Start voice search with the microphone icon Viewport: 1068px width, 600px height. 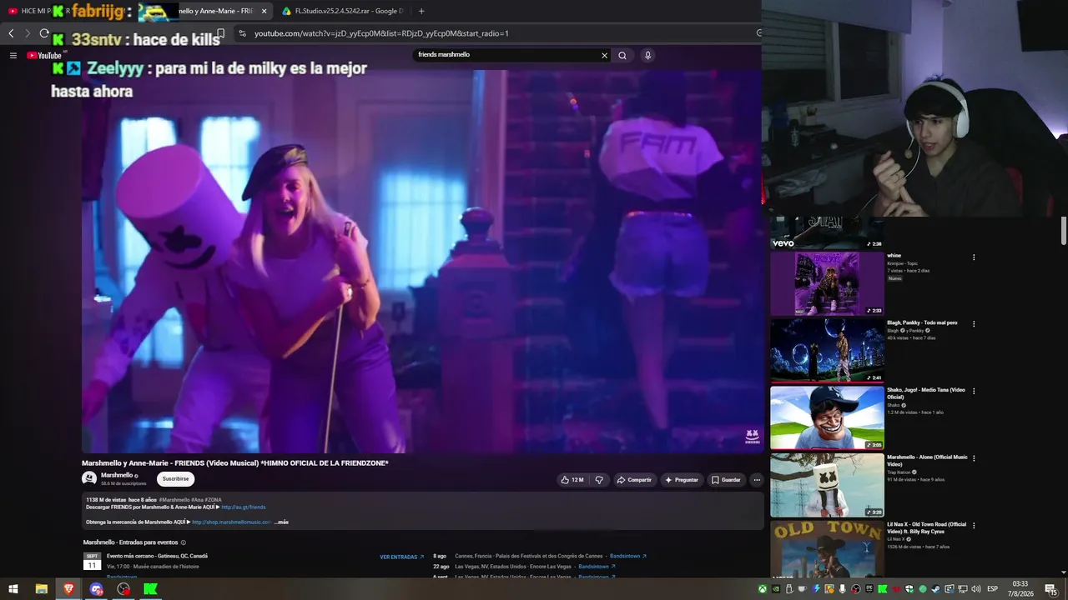pyautogui.click(x=647, y=56)
